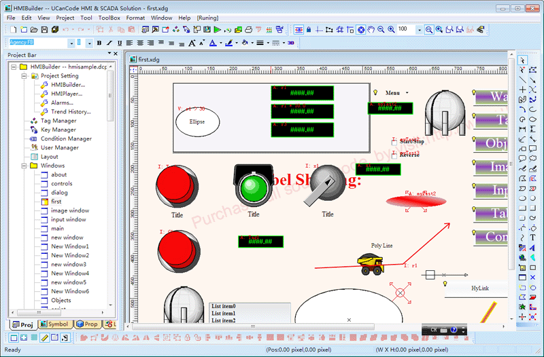Click the font color A button
544x357 pixels.
pyautogui.click(x=211, y=43)
